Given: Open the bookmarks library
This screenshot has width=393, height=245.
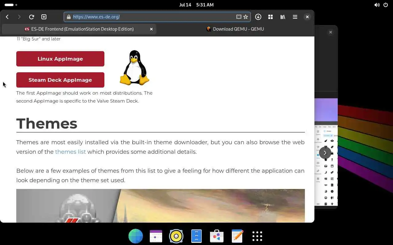Looking at the screenshot, I should pos(283,17).
